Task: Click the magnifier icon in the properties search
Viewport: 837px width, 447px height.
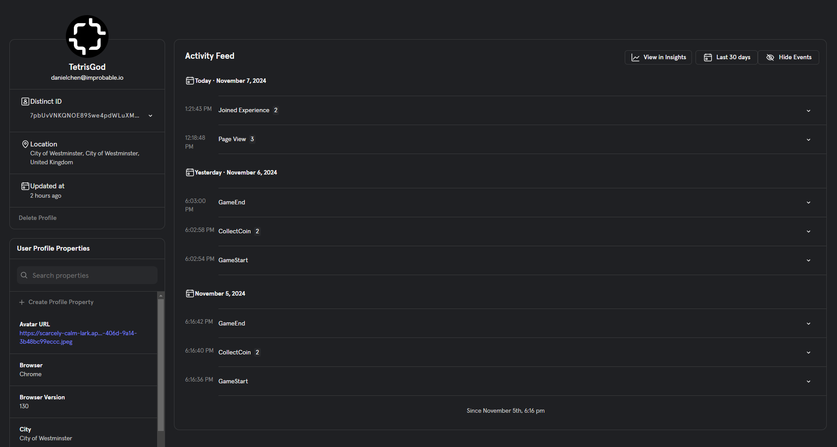Action: tap(24, 275)
